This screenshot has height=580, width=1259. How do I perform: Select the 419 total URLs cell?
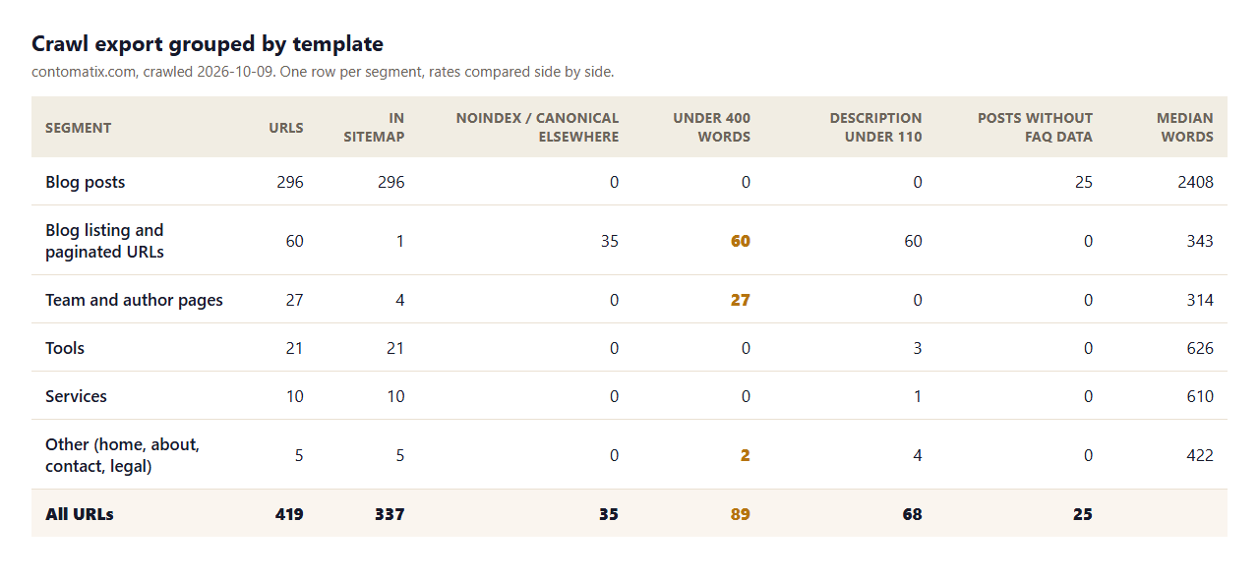[x=289, y=514]
